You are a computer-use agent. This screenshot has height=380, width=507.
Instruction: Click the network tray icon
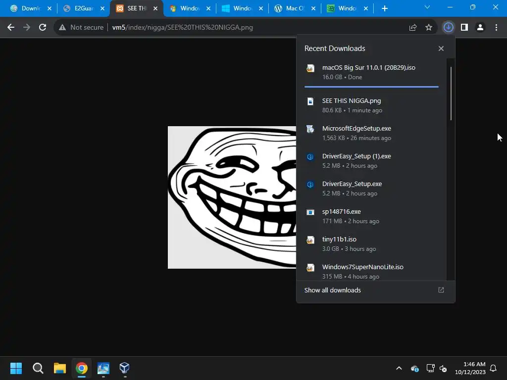(430, 368)
